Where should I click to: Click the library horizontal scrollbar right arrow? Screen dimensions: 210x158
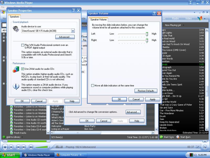pos(153,133)
